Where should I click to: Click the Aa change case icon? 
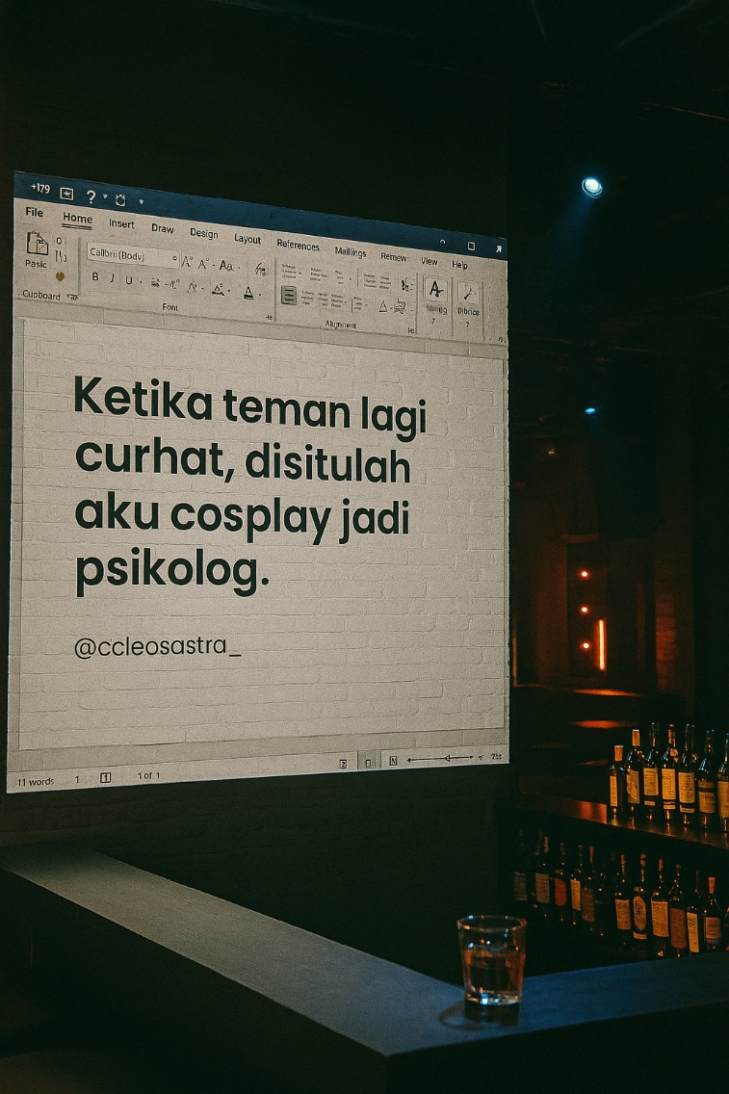pyautogui.click(x=226, y=266)
